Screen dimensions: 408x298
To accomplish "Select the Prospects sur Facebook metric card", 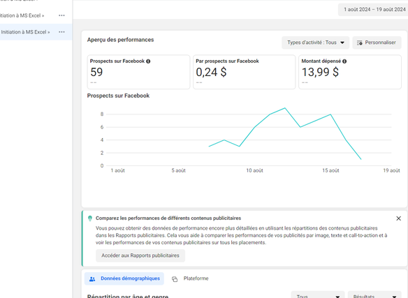I will [138, 72].
